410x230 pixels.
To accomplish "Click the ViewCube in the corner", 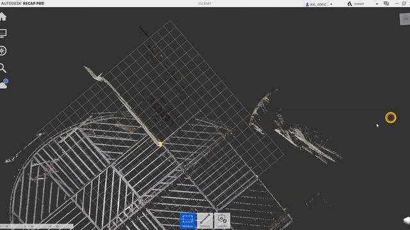I will tap(405, 19).
